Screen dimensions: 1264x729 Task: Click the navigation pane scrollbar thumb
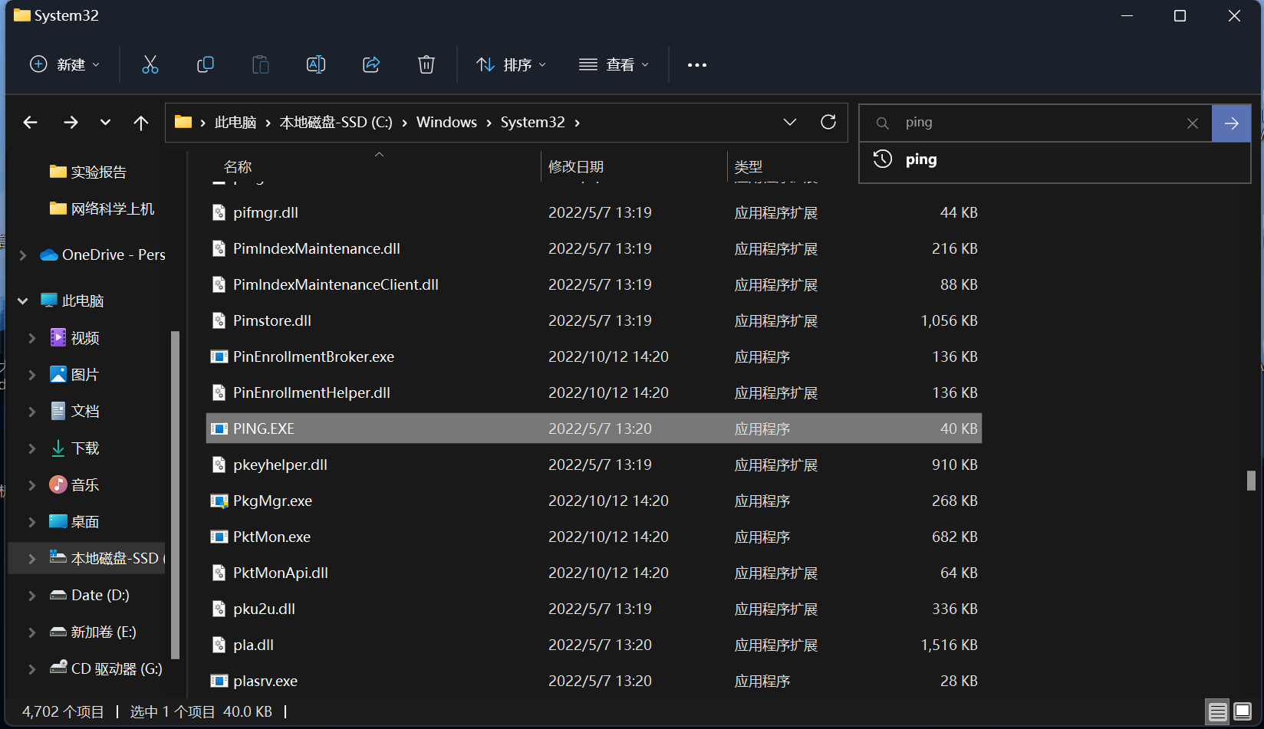point(175,495)
